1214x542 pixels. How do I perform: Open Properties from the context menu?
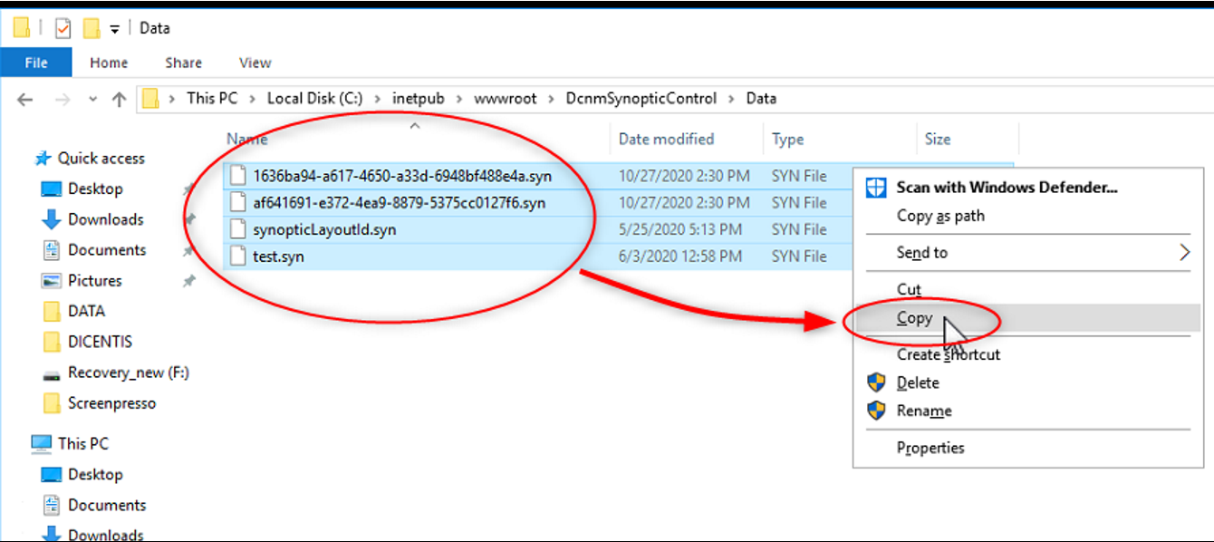pos(930,448)
